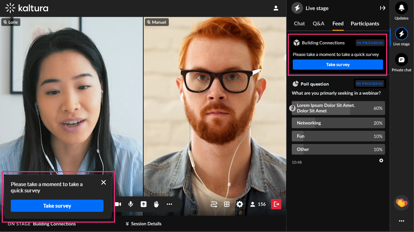Open the more options menu in toolbar

tap(169, 204)
